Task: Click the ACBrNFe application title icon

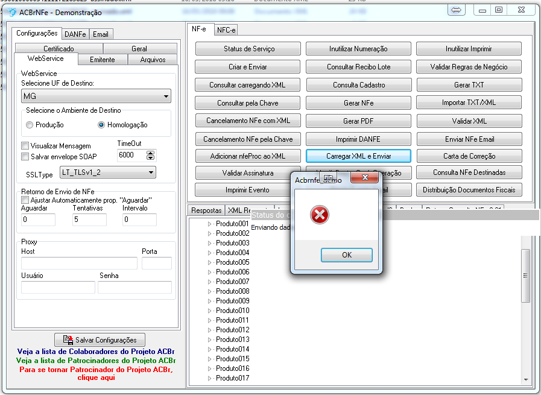Action: (x=12, y=13)
